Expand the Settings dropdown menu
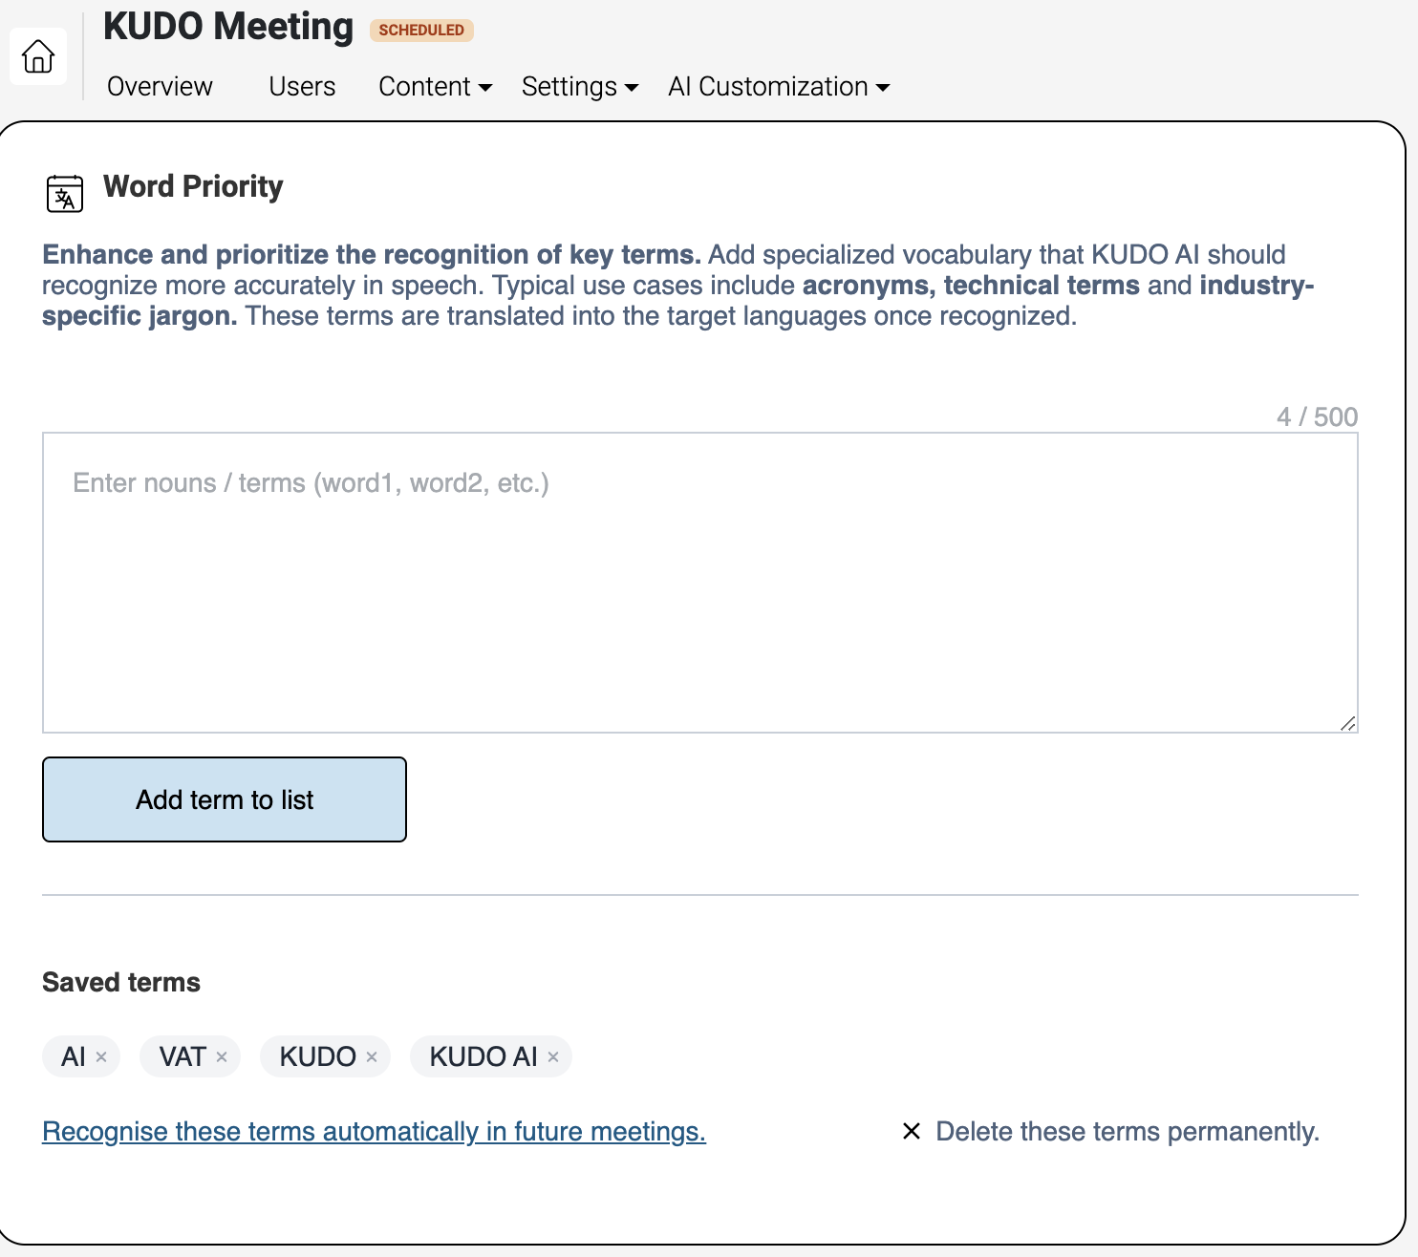The height and width of the screenshot is (1257, 1418). click(x=580, y=86)
